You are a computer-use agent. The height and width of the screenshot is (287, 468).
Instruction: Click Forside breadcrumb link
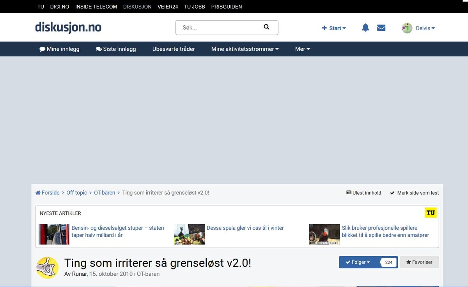pos(48,193)
